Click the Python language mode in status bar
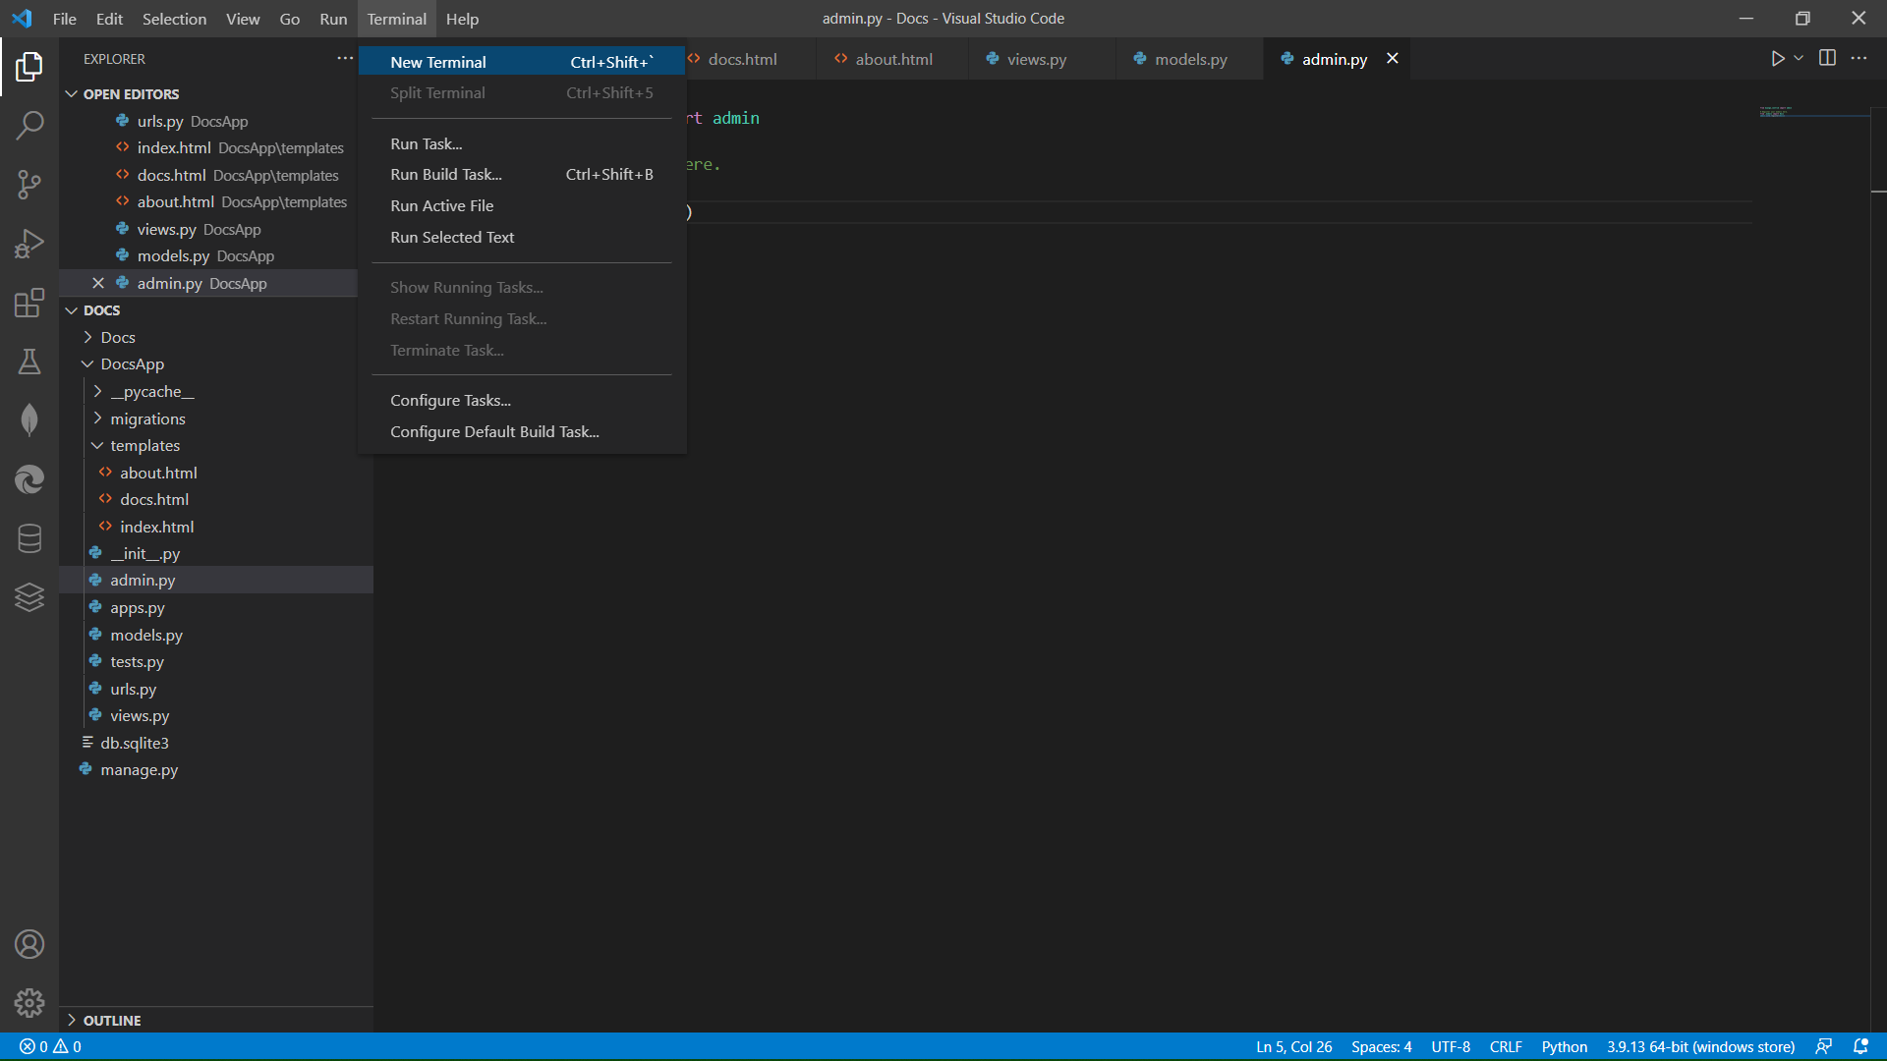Image resolution: width=1887 pixels, height=1061 pixels. [1564, 1047]
